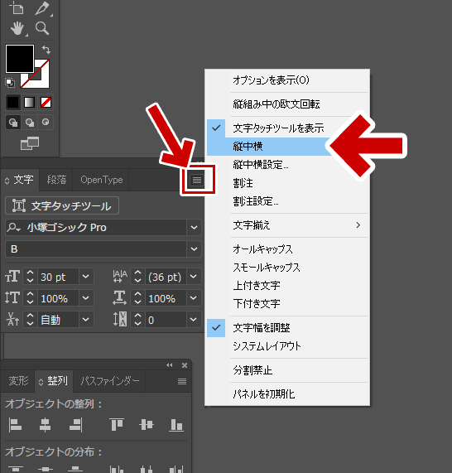Select パネルを初期化 menu item
Image resolution: width=452 pixels, height=473 pixels.
coord(287,394)
